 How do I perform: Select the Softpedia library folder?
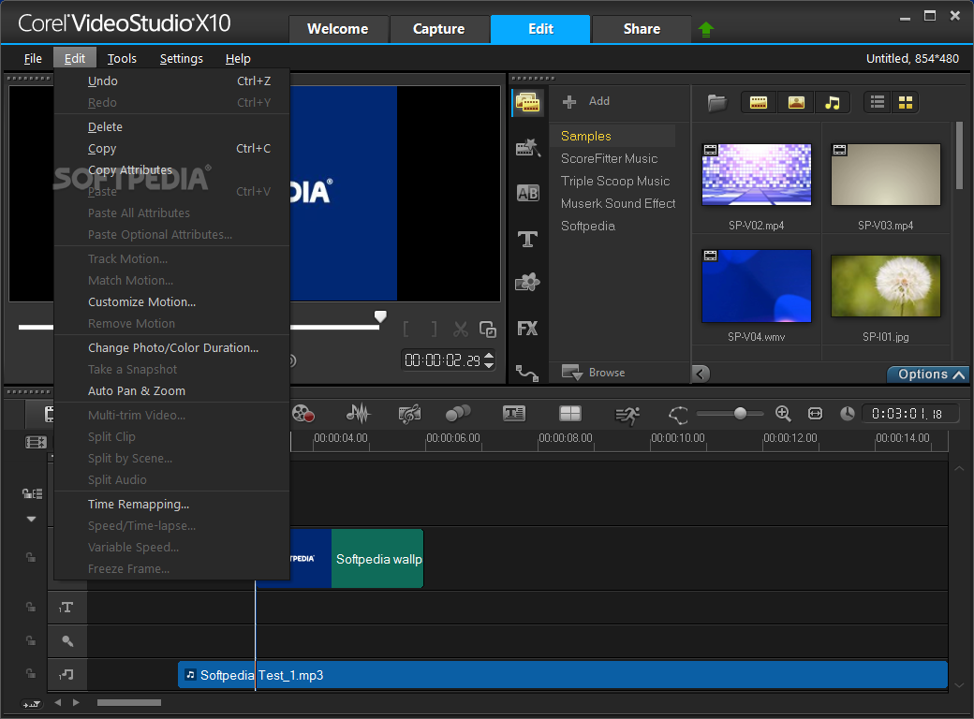[x=587, y=226]
